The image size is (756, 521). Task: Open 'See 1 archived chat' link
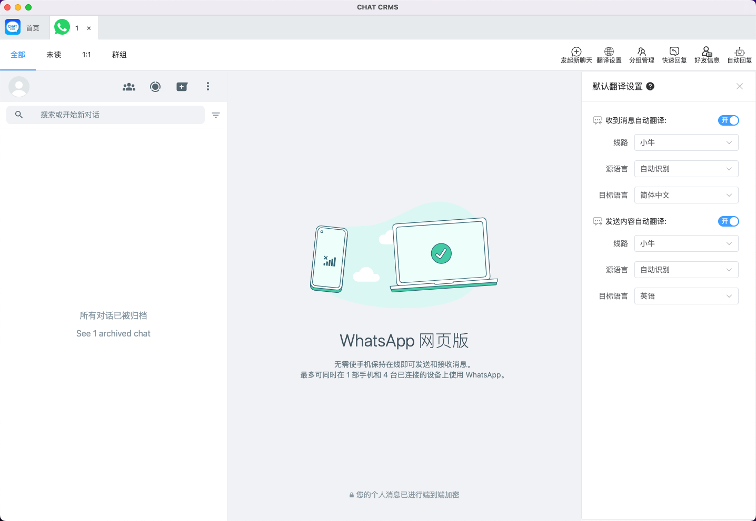pos(113,333)
